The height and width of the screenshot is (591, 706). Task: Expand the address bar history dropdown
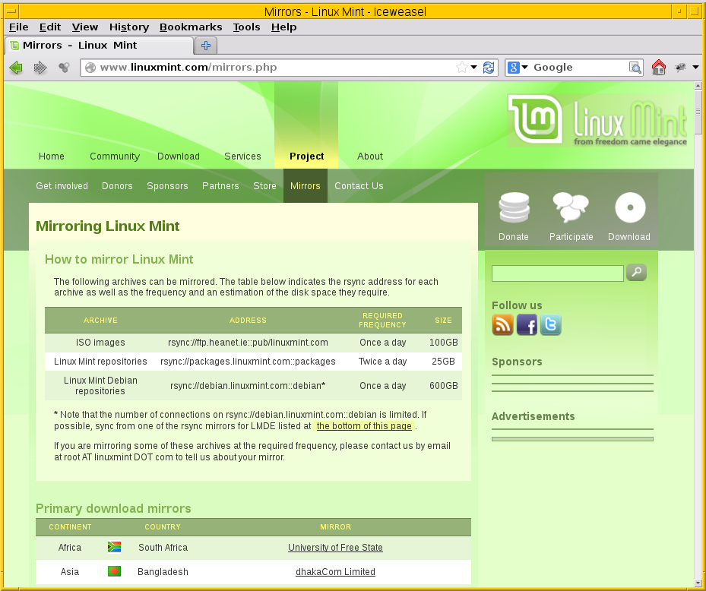474,67
